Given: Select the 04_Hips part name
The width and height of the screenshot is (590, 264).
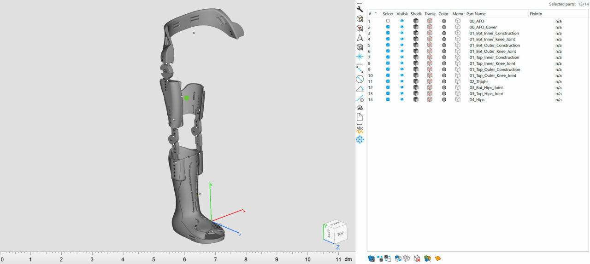Looking at the screenshot, I should (477, 99).
